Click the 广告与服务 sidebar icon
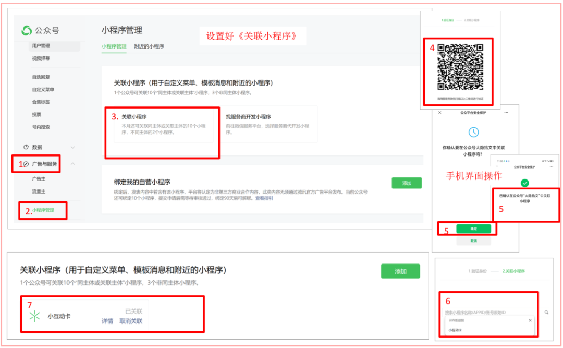The height and width of the screenshot is (348, 563). tap(26, 164)
